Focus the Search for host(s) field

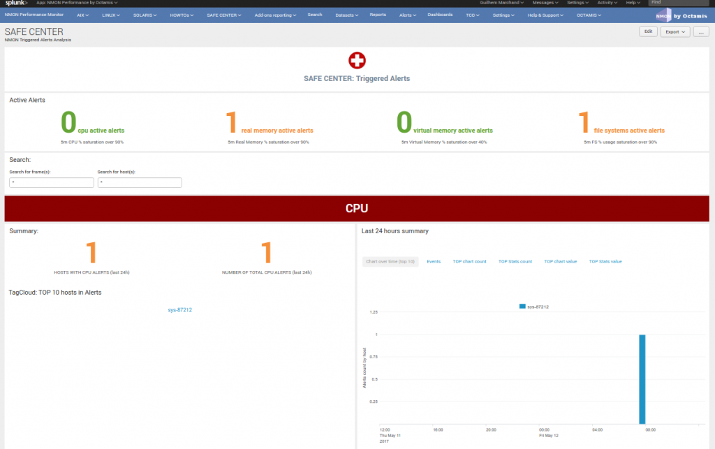point(140,182)
